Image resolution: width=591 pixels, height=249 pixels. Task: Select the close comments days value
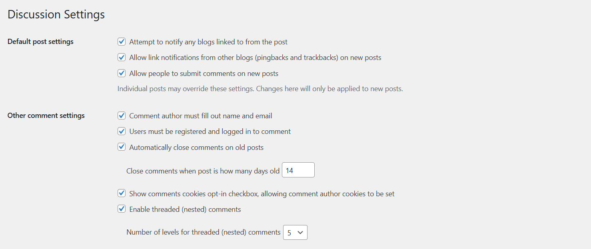coord(298,170)
